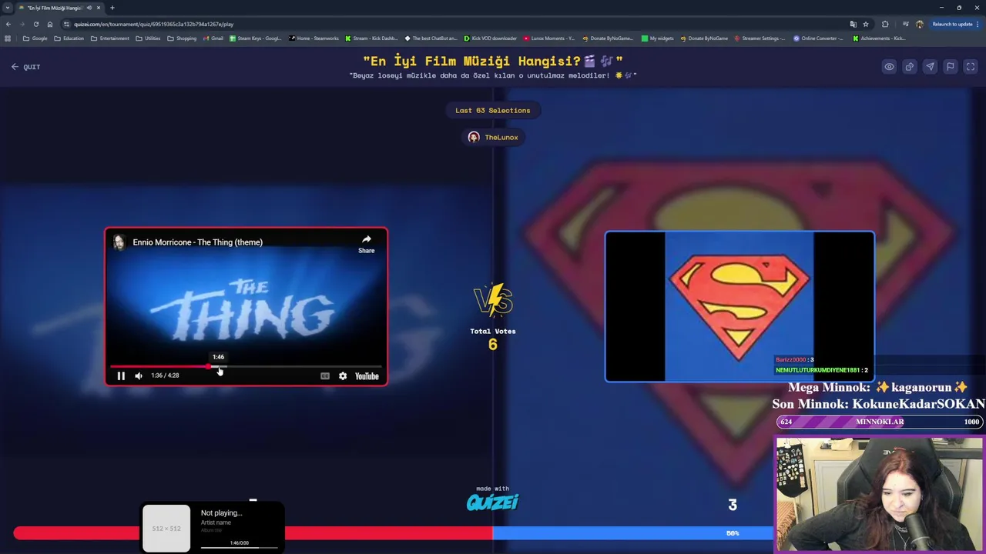Expand the Utilities bookmarks folder

(148, 38)
